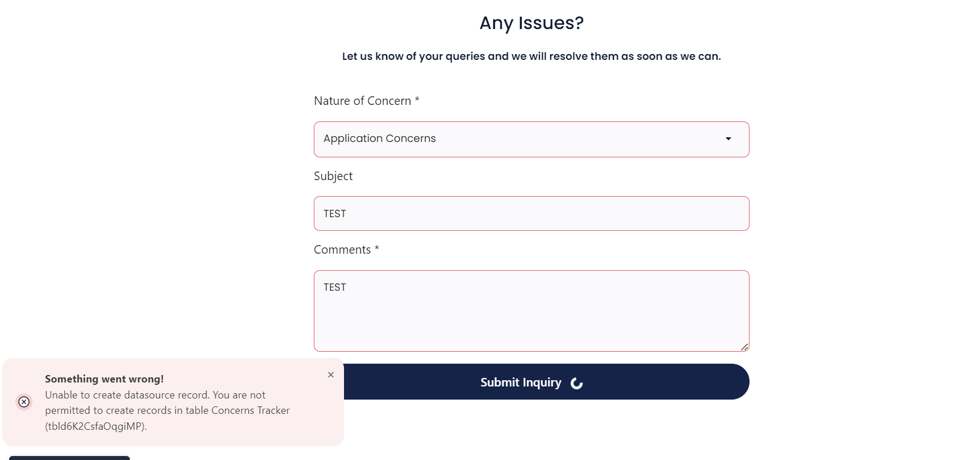Focus the Subject input field
This screenshot has height=460, width=954.
531,214
